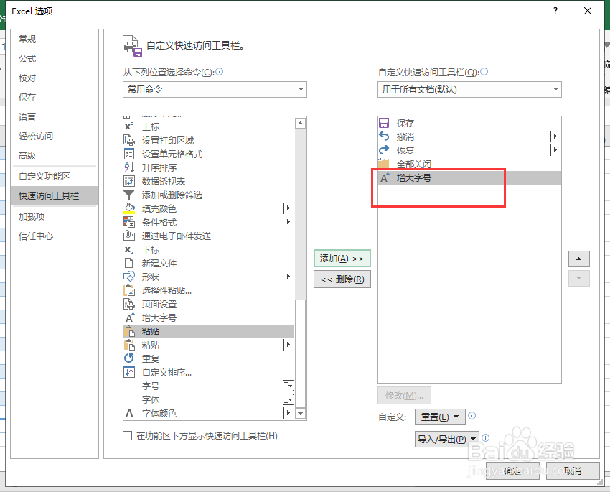
Task: Click info icon beside 自定义快速访问工具栏 label
Action: pyautogui.click(x=484, y=72)
